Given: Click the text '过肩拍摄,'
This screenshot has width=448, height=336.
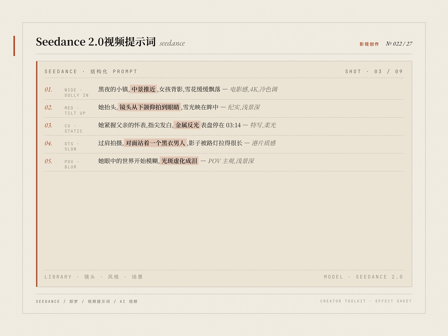Looking at the screenshot, I should click(111, 143).
